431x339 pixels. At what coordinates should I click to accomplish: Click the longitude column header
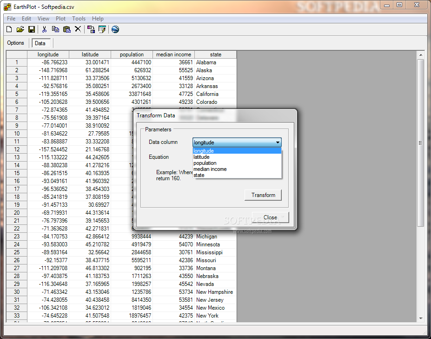48,54
